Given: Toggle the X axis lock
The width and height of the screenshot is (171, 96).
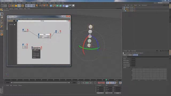Looking at the screenshot, I should point(27,6).
